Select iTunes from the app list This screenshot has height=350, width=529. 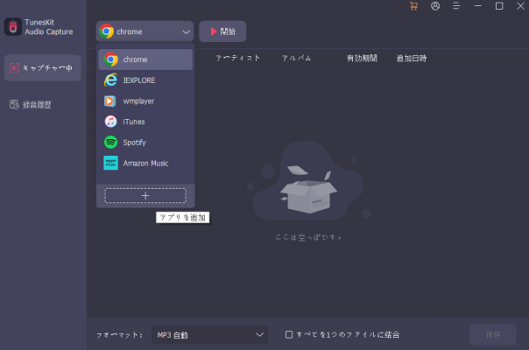[145, 122]
